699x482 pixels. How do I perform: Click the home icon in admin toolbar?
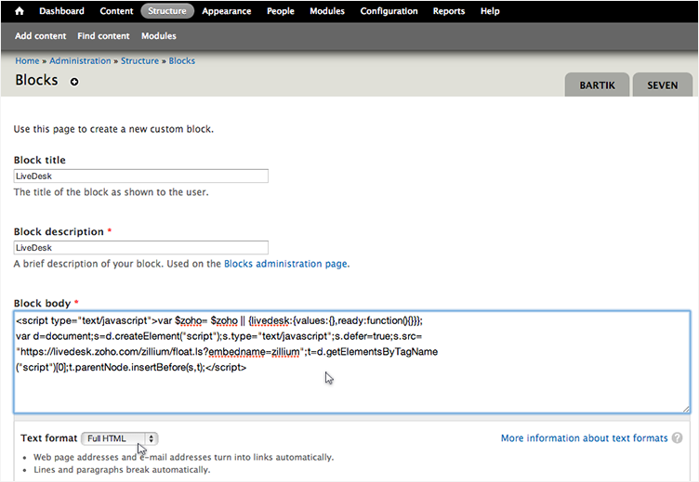(x=20, y=11)
